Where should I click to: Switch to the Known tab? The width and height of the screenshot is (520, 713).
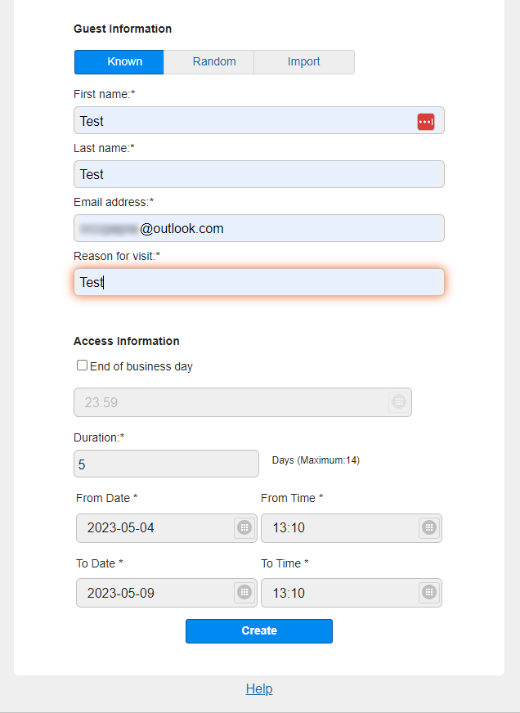119,62
